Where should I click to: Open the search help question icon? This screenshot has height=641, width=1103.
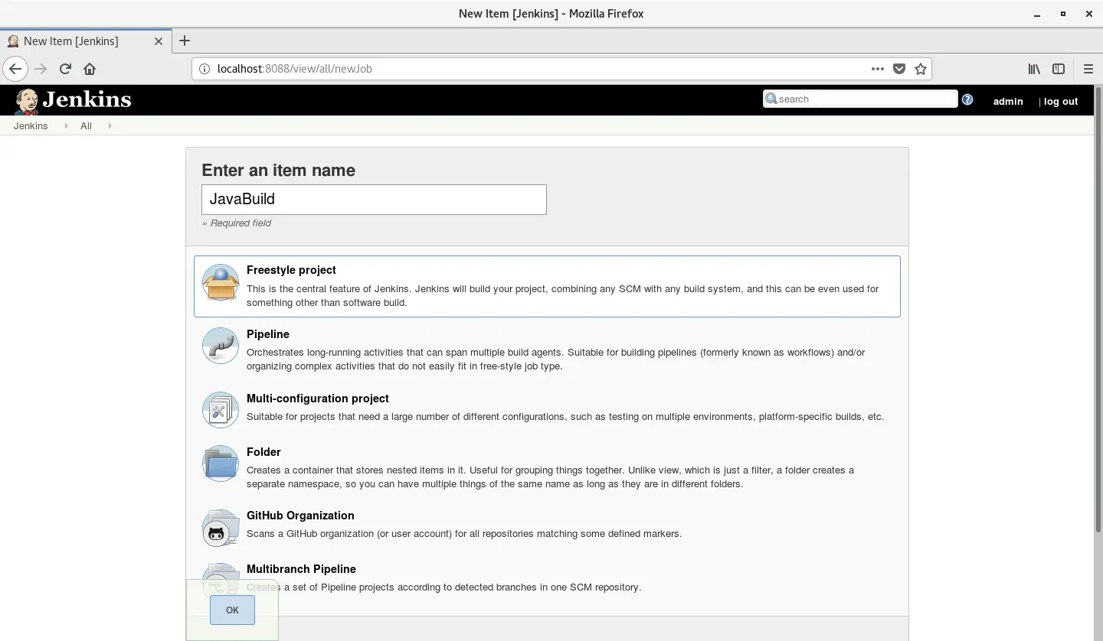click(967, 99)
